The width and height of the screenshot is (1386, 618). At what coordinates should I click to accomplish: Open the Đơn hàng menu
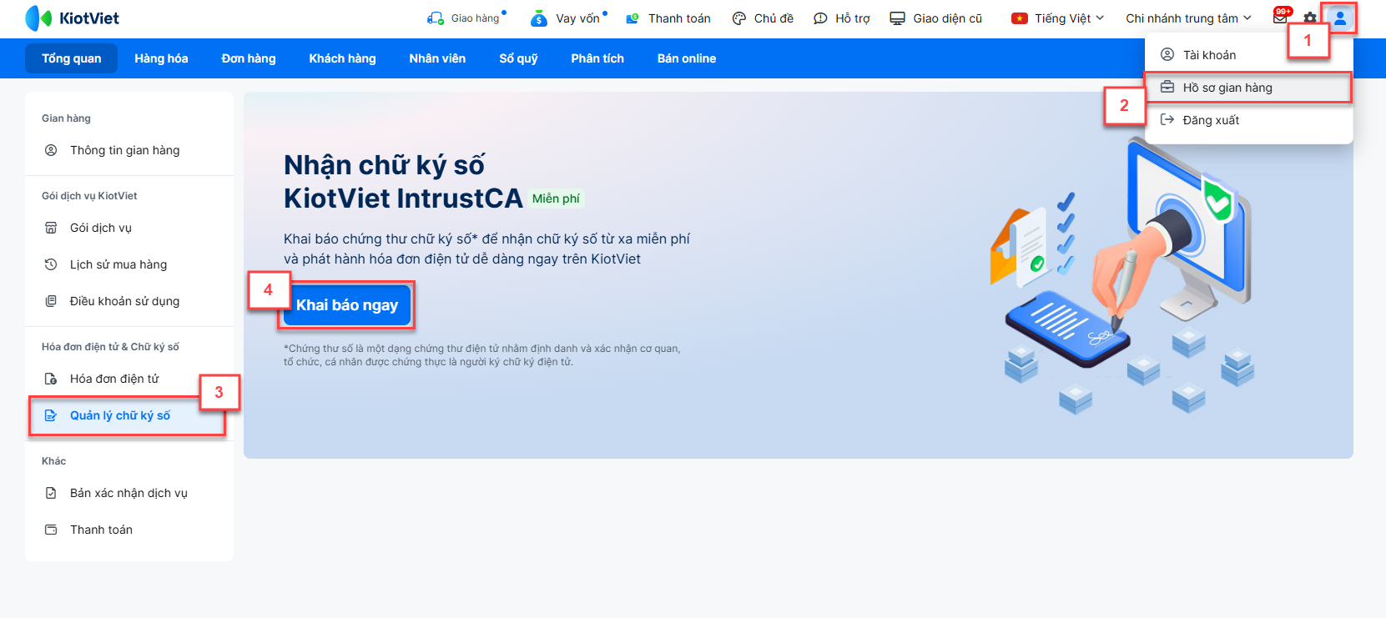[249, 58]
